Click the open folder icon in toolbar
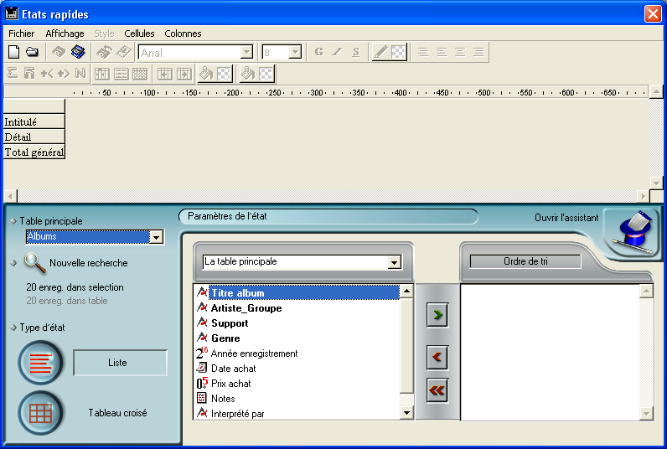This screenshot has height=449, width=667. click(32, 52)
